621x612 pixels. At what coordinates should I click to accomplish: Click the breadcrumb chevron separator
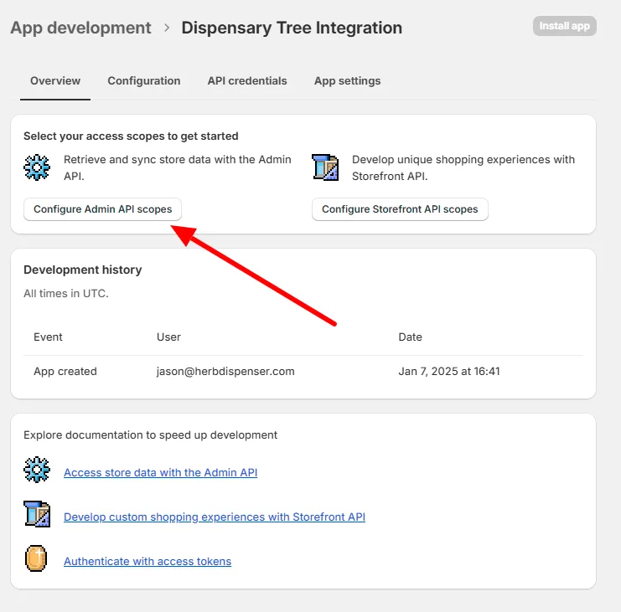click(x=167, y=28)
